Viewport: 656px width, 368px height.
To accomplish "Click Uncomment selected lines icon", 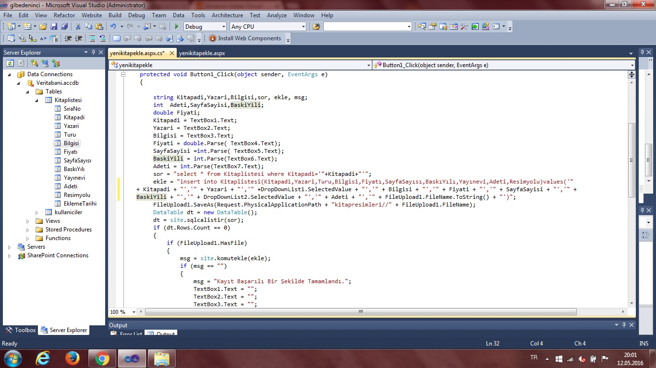I will click(x=102, y=38).
